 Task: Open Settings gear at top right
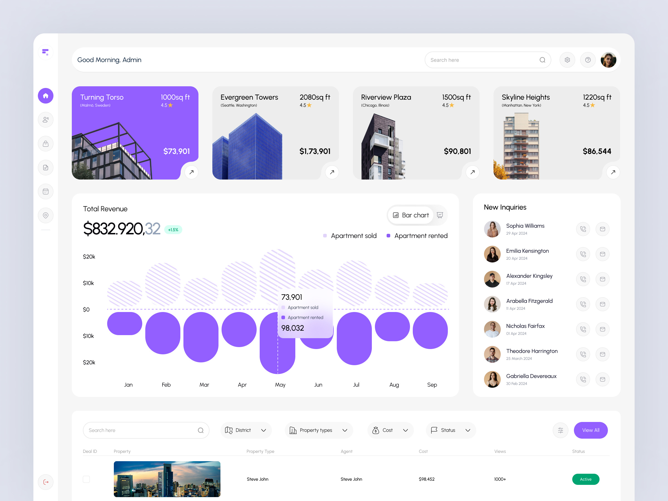click(567, 60)
